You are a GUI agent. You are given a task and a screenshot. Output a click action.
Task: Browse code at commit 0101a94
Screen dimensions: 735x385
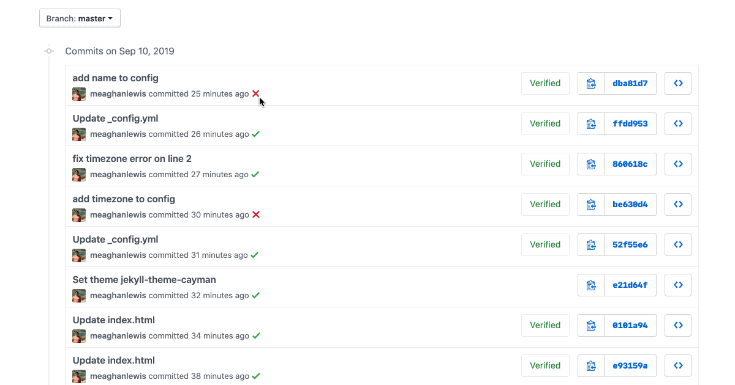click(x=677, y=325)
